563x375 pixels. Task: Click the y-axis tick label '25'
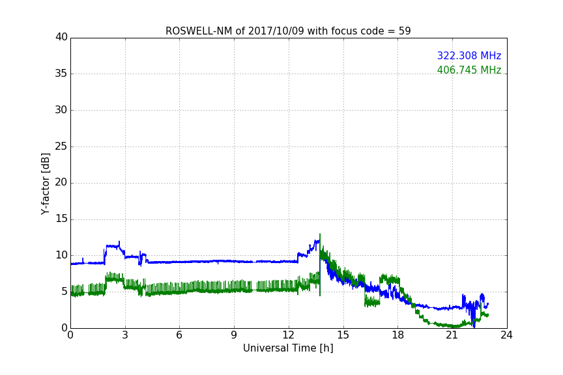(x=61, y=146)
